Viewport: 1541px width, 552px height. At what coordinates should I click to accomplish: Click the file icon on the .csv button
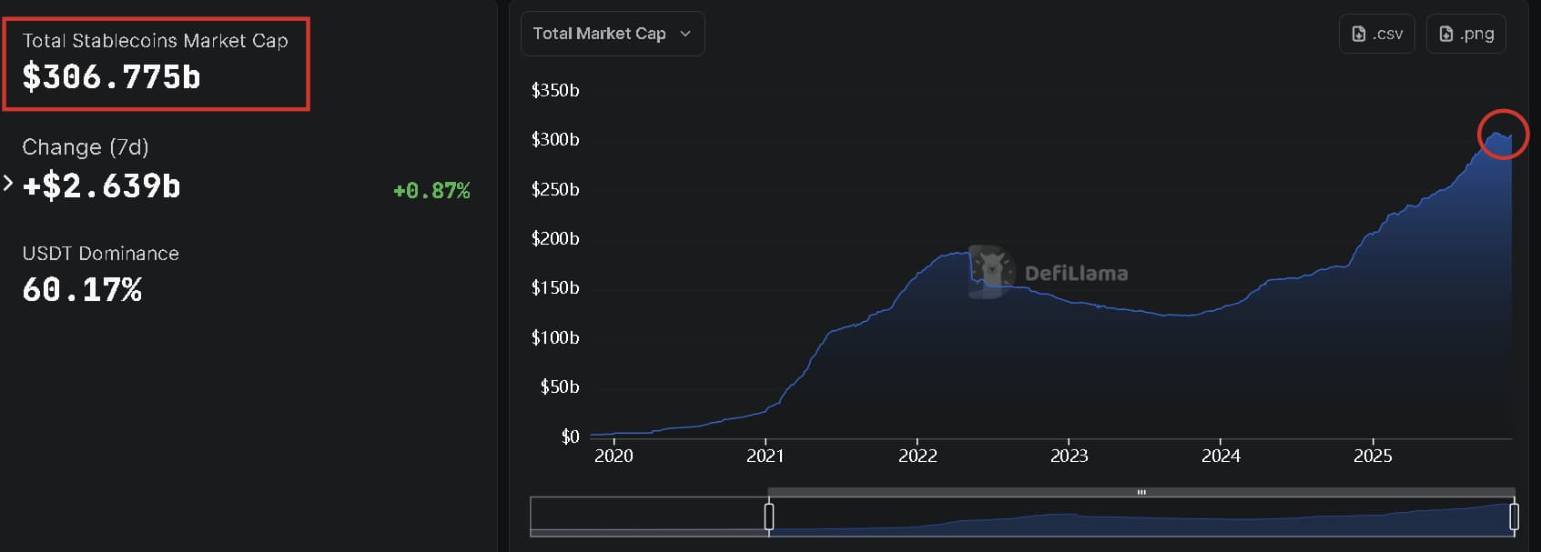point(1359,34)
